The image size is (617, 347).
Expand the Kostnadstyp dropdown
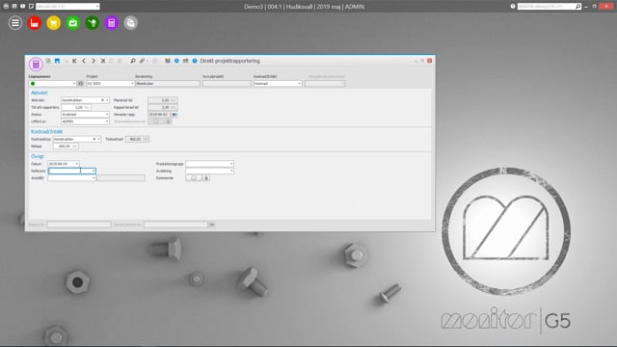click(x=98, y=139)
